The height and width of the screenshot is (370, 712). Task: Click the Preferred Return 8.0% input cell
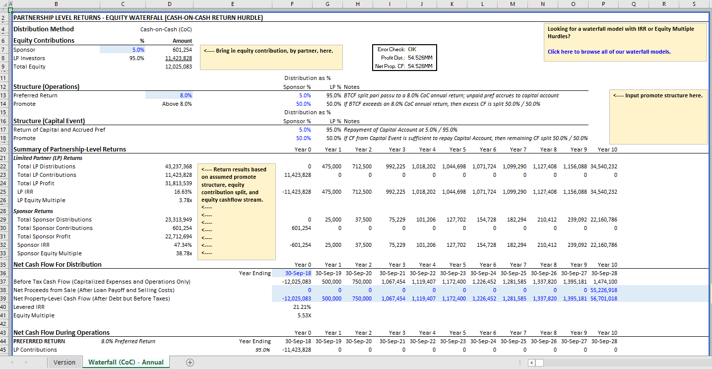pyautogui.click(x=169, y=95)
